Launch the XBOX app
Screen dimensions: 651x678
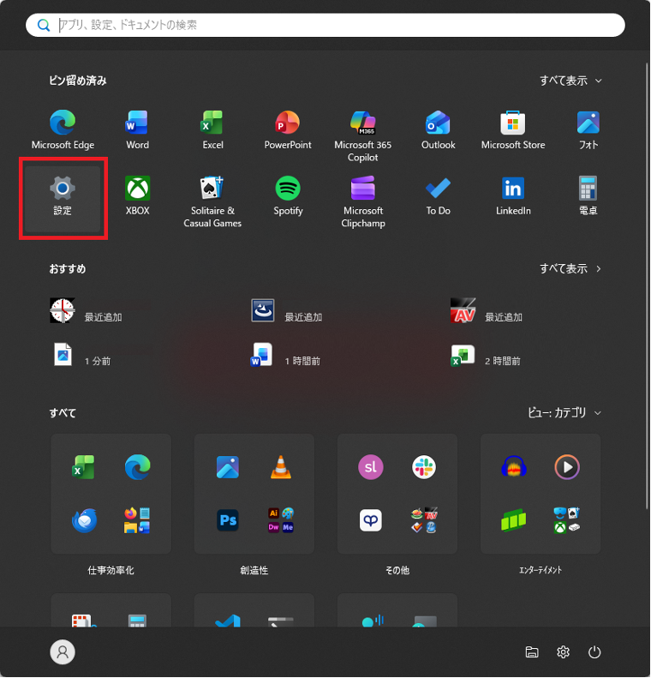pyautogui.click(x=137, y=195)
